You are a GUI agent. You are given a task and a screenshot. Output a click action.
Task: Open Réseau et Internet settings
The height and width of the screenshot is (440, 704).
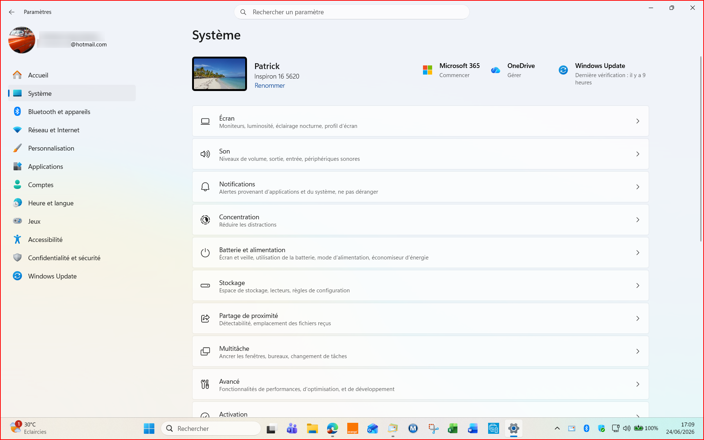click(72, 130)
